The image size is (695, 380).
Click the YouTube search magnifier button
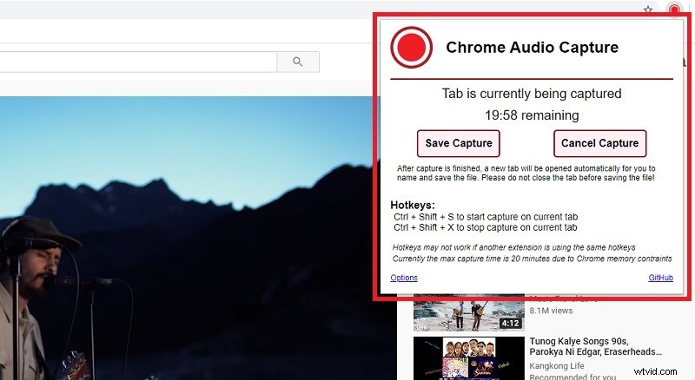pyautogui.click(x=298, y=62)
